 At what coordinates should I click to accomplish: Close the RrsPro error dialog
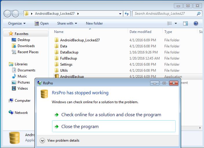click(174, 83)
